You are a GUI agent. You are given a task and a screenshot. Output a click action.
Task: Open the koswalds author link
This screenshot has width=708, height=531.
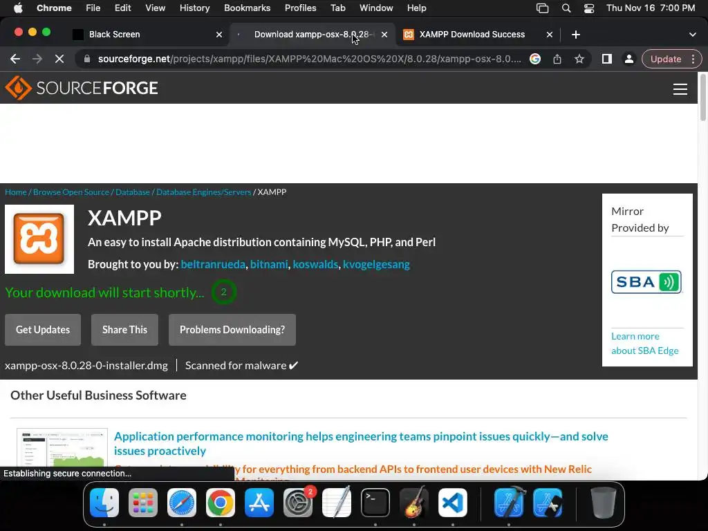(x=315, y=264)
